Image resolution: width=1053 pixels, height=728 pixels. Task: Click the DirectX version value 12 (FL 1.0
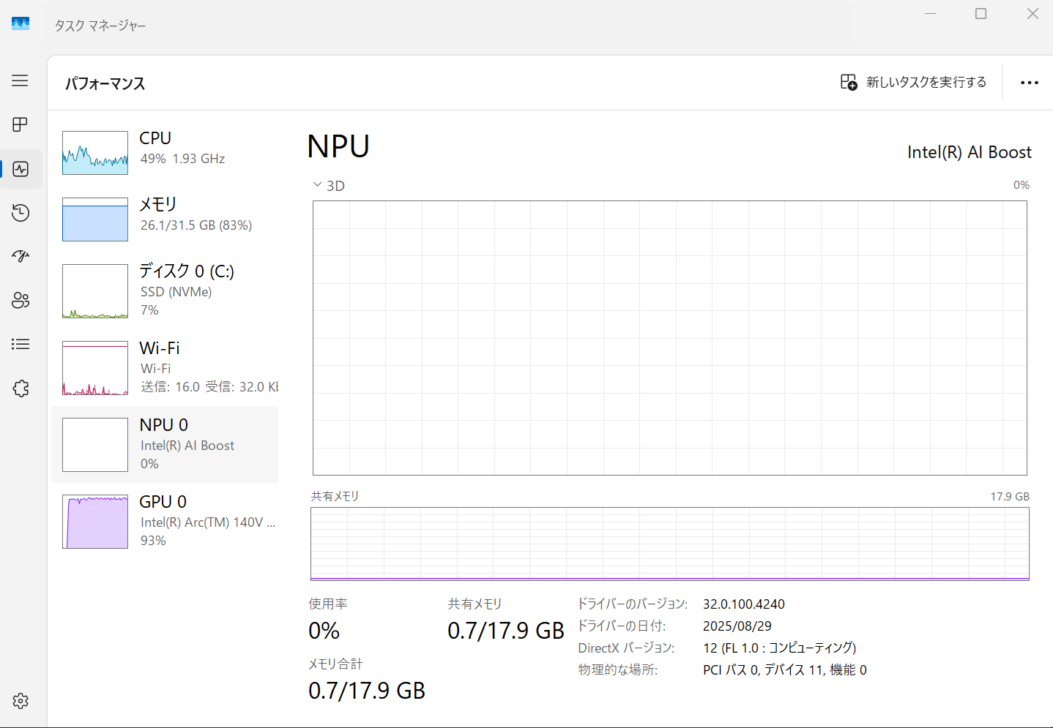[779, 648]
